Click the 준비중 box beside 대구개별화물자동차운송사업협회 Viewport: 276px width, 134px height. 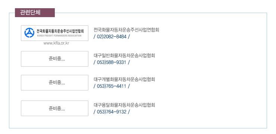pos(54,83)
